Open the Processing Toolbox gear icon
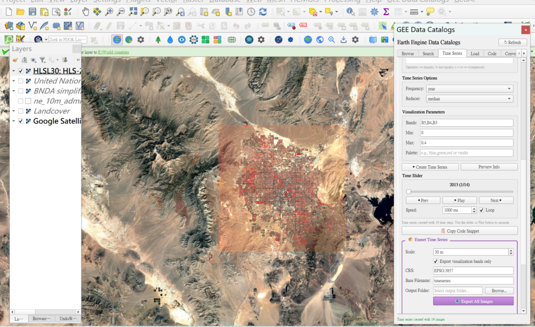This screenshot has width=535, height=327. coord(374,11)
